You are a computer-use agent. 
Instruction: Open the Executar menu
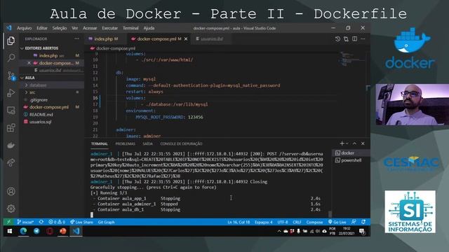click(x=109, y=28)
